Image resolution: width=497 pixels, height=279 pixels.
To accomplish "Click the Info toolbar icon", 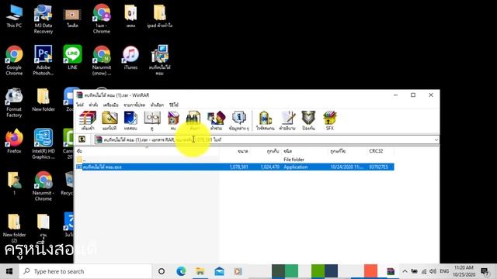I will pos(238,121).
